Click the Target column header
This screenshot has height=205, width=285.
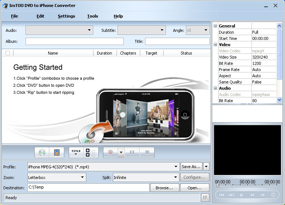coord(151,53)
